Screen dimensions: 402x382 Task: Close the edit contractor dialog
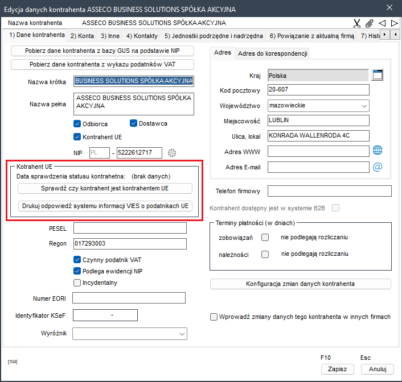point(389,8)
